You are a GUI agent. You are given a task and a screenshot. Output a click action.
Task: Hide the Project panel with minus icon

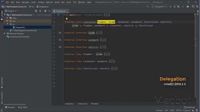[49, 11]
